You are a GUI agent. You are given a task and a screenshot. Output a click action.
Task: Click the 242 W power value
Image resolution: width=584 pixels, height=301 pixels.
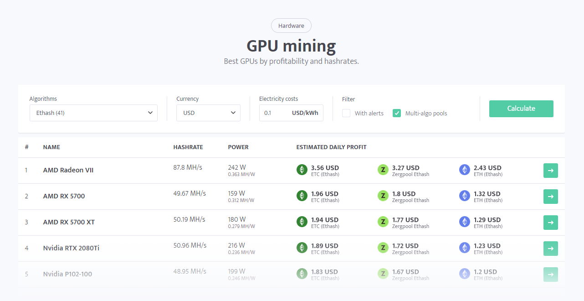coord(237,167)
